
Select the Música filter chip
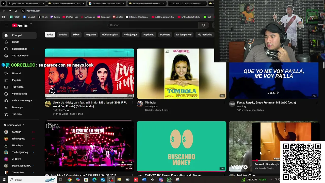[x=63, y=35]
